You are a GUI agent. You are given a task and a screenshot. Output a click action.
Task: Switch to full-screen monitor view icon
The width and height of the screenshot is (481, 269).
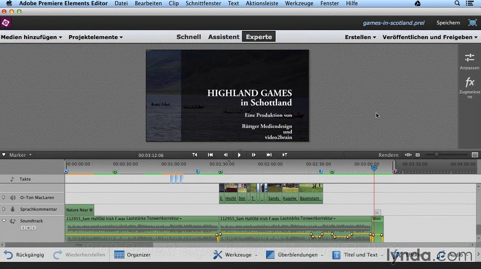pyautogui.click(x=472, y=23)
